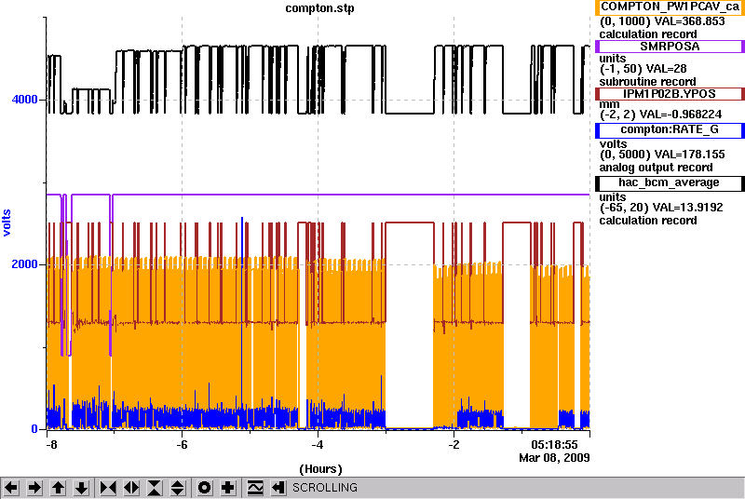Click the Mar 08, 2009 date label

point(554,458)
